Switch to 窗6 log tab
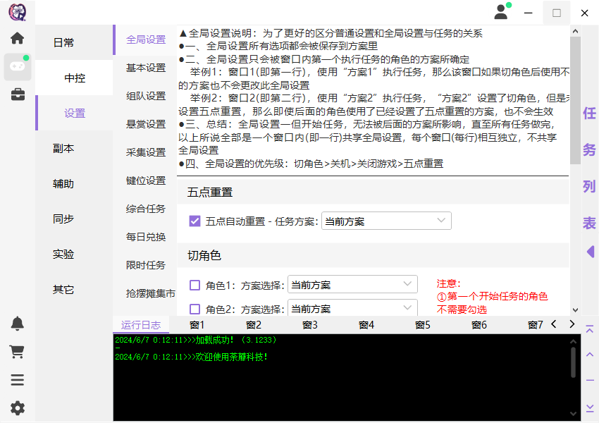Image resolution: width=599 pixels, height=423 pixels. pos(479,325)
